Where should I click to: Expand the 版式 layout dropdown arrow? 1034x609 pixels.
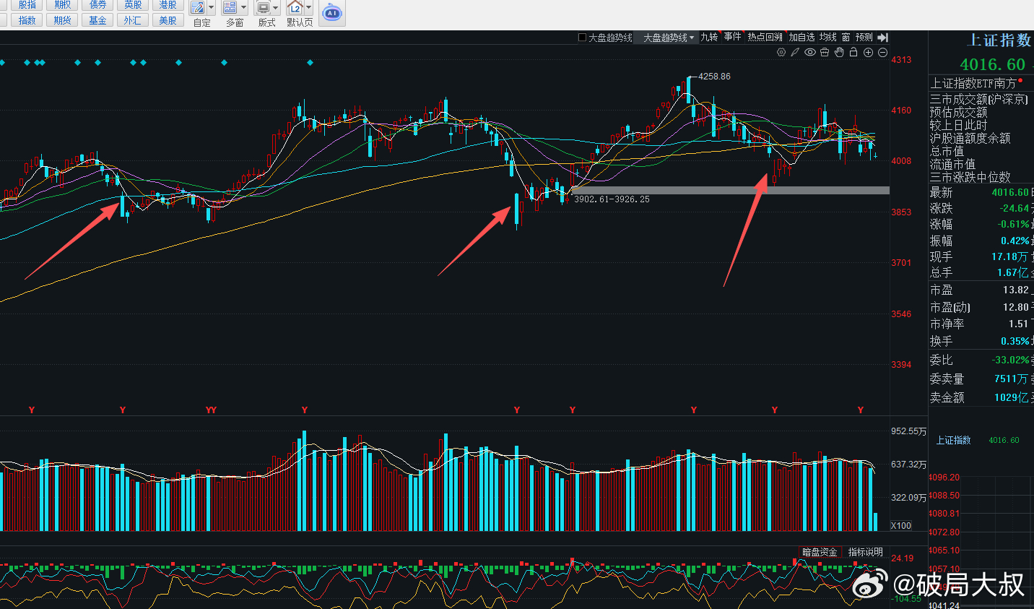tap(276, 8)
